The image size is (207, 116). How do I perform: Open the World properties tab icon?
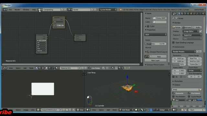(x=188, y=14)
